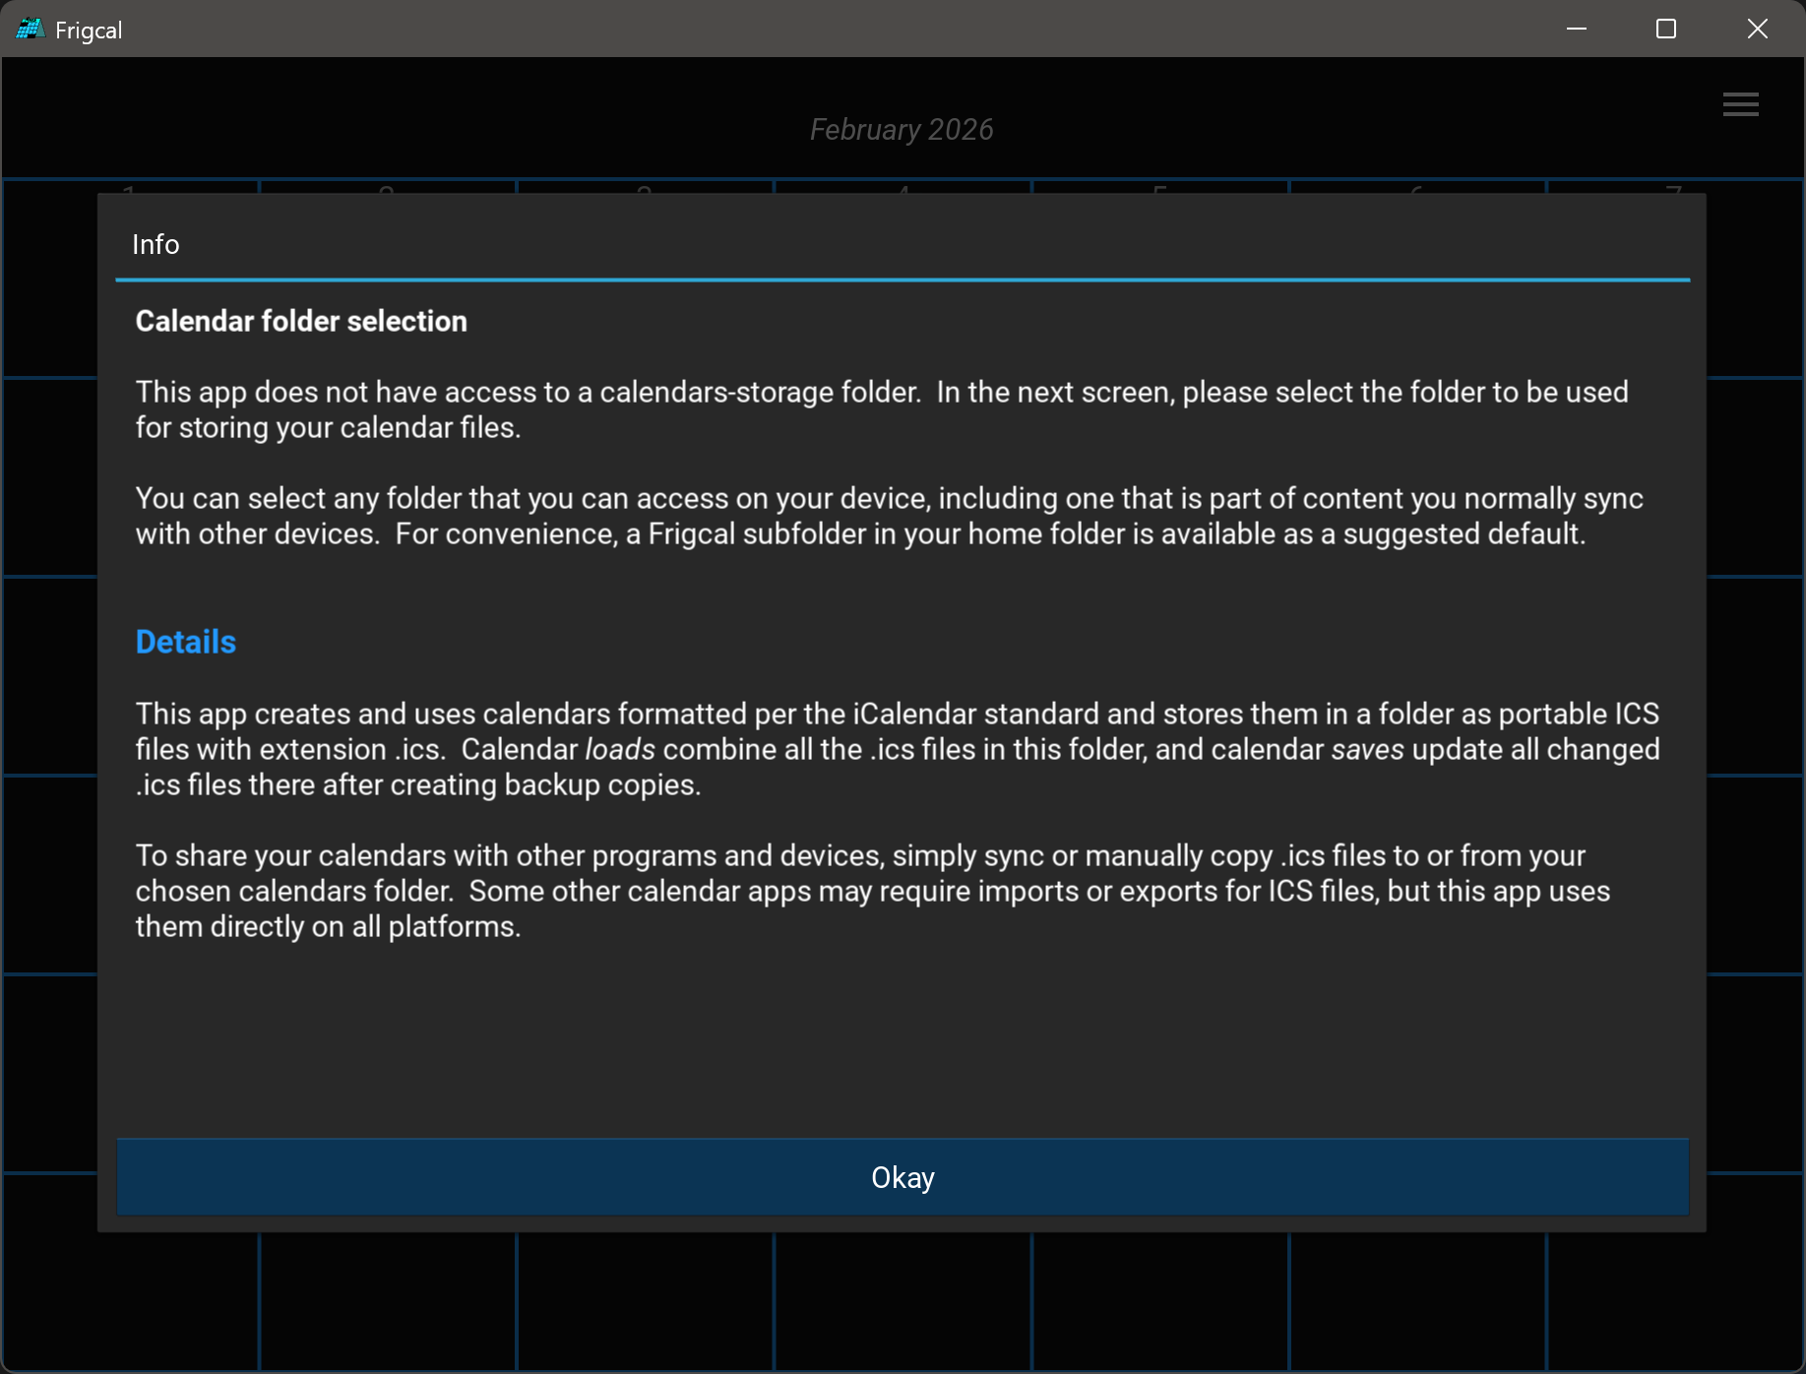Screen dimensions: 1806x1374
Task: Click paragraph starting "This app does not have"
Action: 881,409
